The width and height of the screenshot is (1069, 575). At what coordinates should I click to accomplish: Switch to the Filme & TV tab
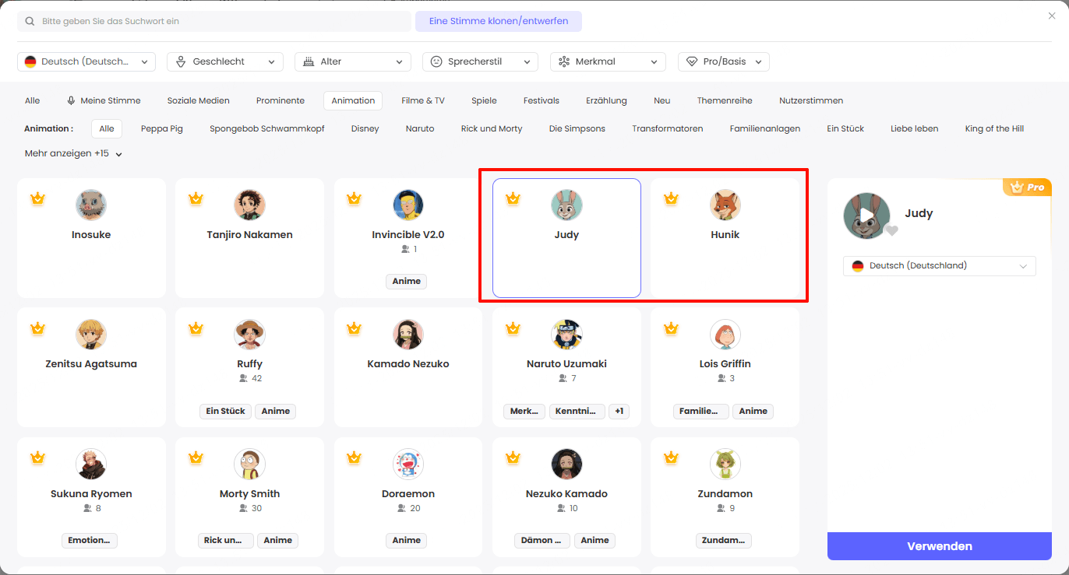point(423,100)
